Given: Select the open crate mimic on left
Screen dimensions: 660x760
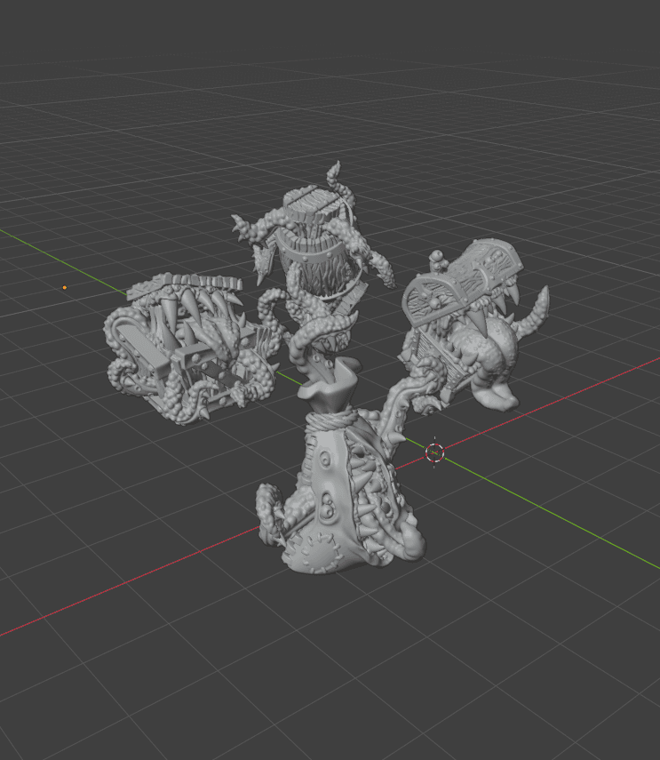Looking at the screenshot, I should tap(189, 347).
